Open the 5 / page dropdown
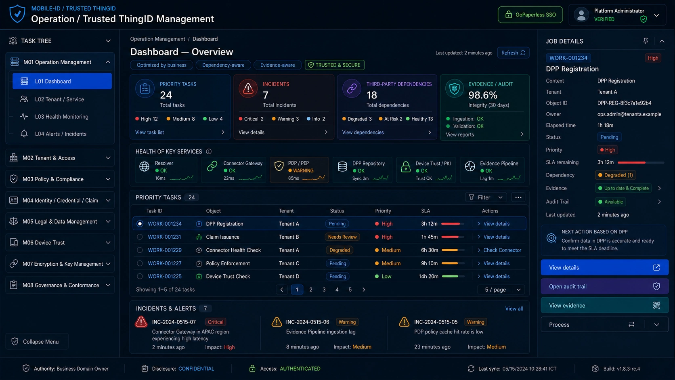 (501, 290)
